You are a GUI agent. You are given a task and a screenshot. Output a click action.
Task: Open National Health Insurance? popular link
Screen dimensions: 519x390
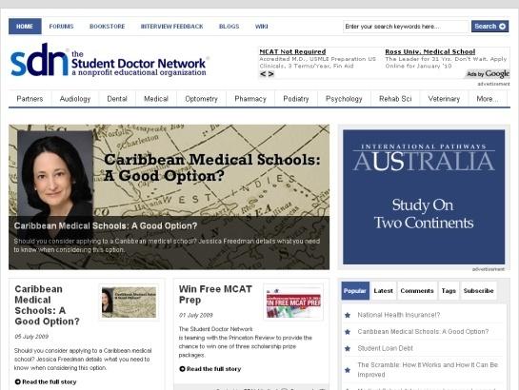pyautogui.click(x=399, y=315)
